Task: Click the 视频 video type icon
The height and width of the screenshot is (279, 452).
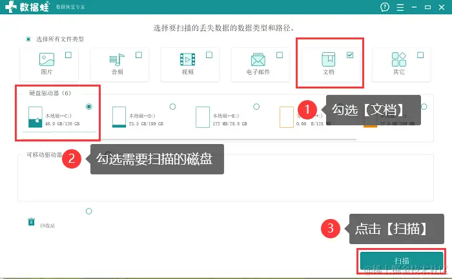Action: click(188, 59)
